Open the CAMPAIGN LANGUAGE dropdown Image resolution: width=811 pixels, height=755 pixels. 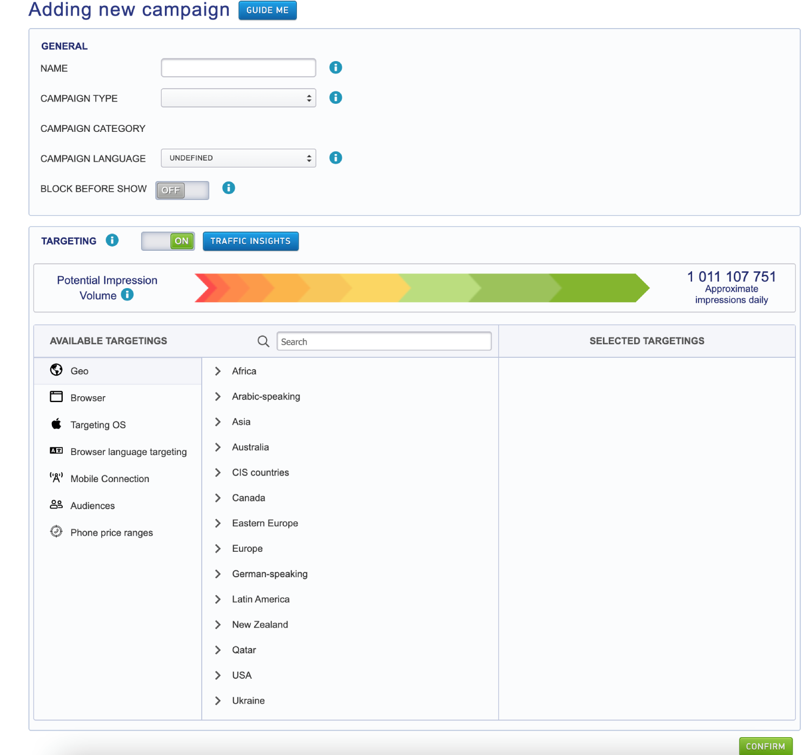[x=238, y=158]
